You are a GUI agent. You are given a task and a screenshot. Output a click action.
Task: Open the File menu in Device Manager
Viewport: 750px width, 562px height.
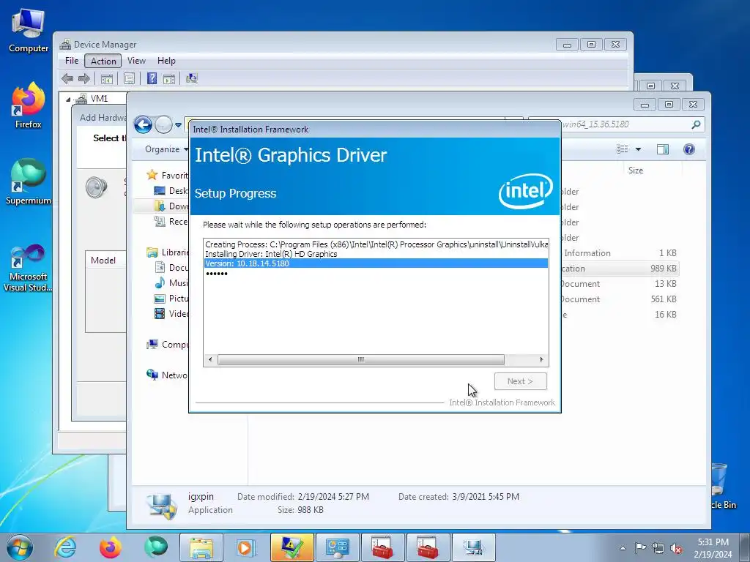click(72, 61)
